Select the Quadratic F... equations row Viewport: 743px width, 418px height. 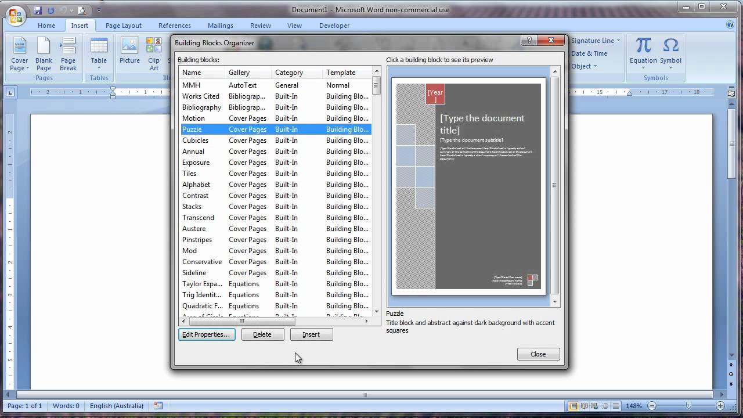(275, 306)
